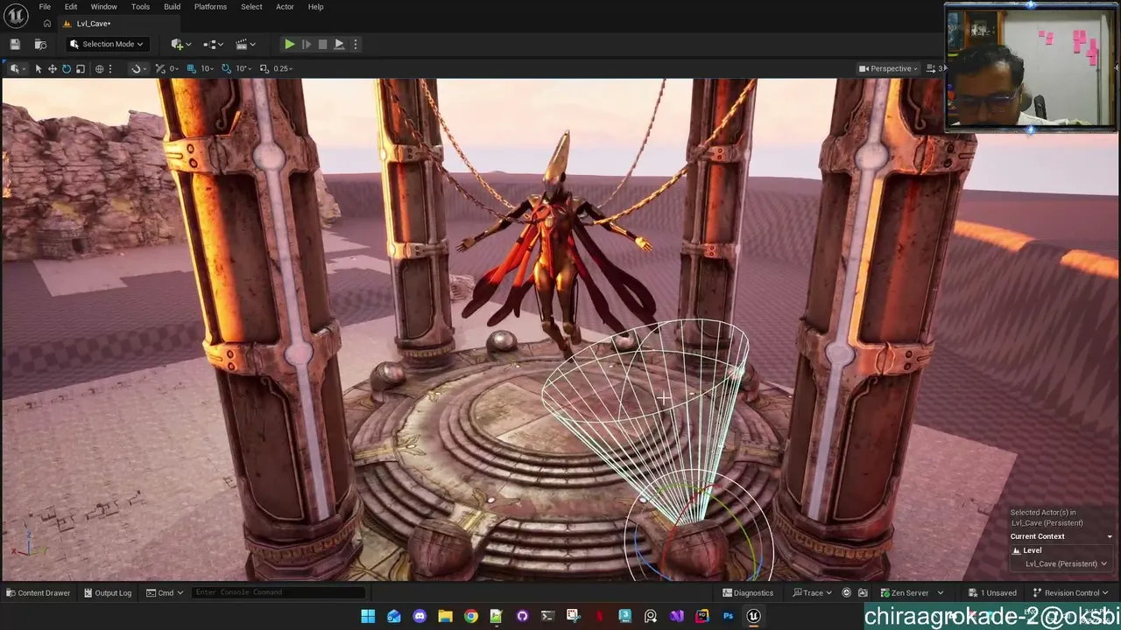Open rotation snap 10° dropdown

point(243,68)
